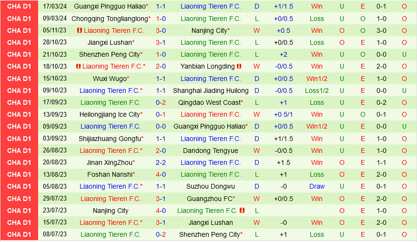Click the 2-2 score for Jinan XingZhou

(x=161, y=162)
